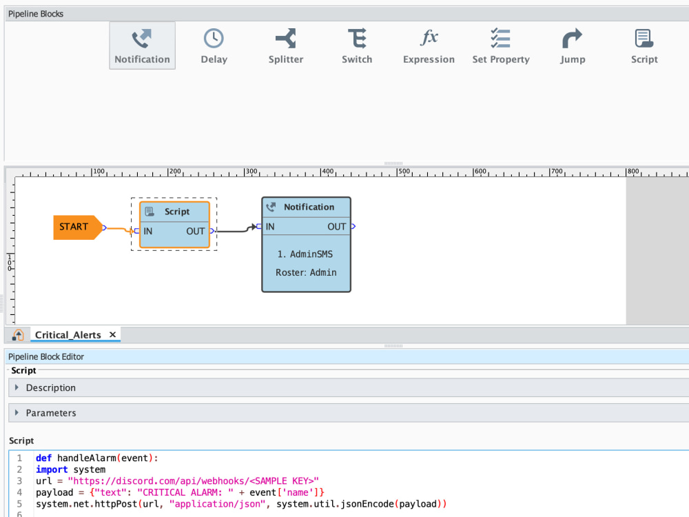Select the Script block on the canvas
This screenshot has height=517, width=689.
tap(174, 225)
